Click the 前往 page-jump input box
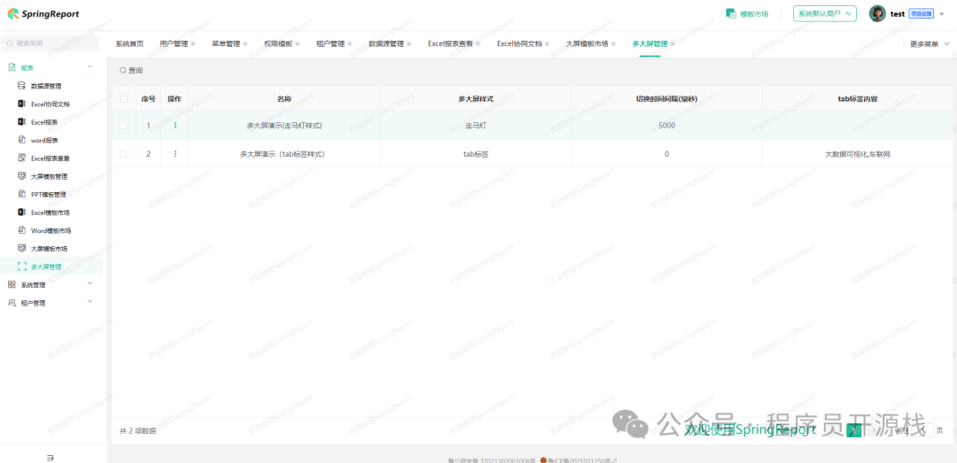This screenshot has width=957, height=463. (x=923, y=430)
